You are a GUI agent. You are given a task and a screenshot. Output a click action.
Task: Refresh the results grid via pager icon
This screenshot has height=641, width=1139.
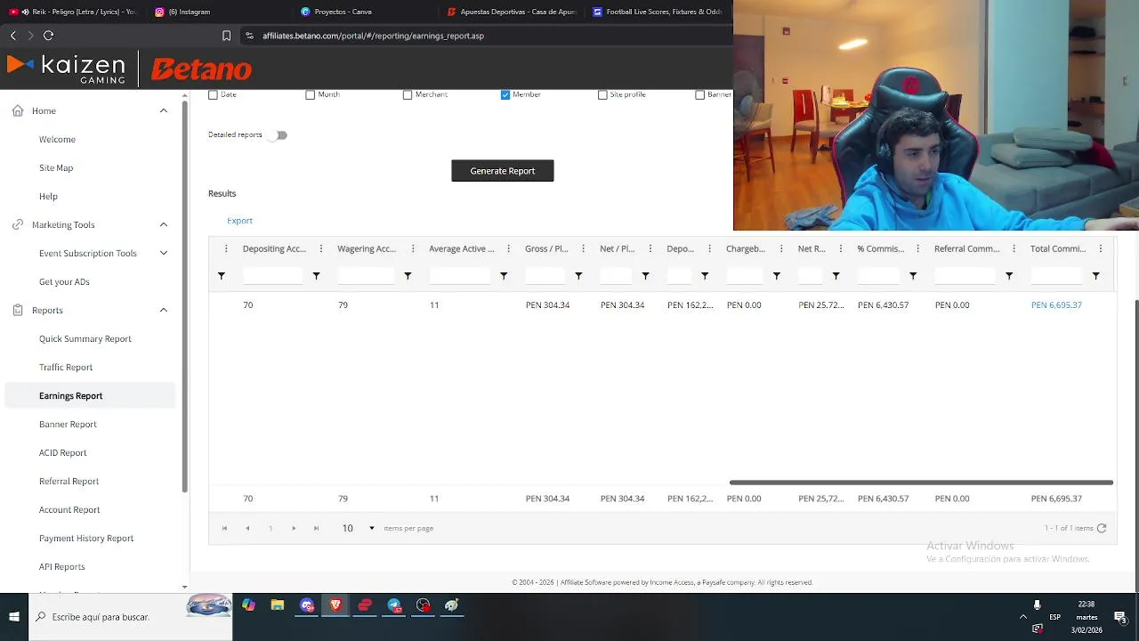click(x=1102, y=528)
